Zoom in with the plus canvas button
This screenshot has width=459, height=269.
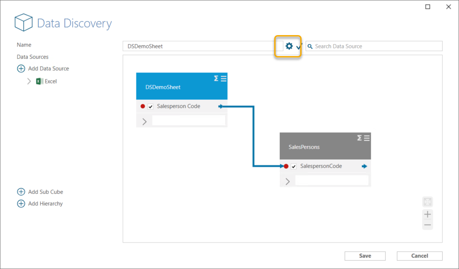coord(428,214)
